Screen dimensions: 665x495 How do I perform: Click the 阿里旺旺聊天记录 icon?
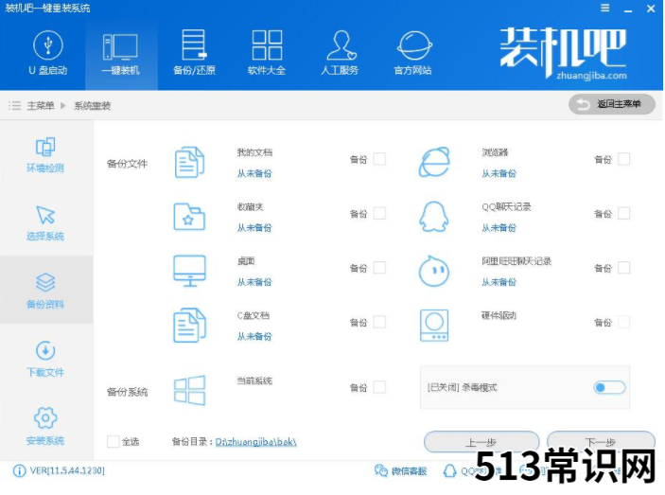pyautogui.click(x=434, y=271)
